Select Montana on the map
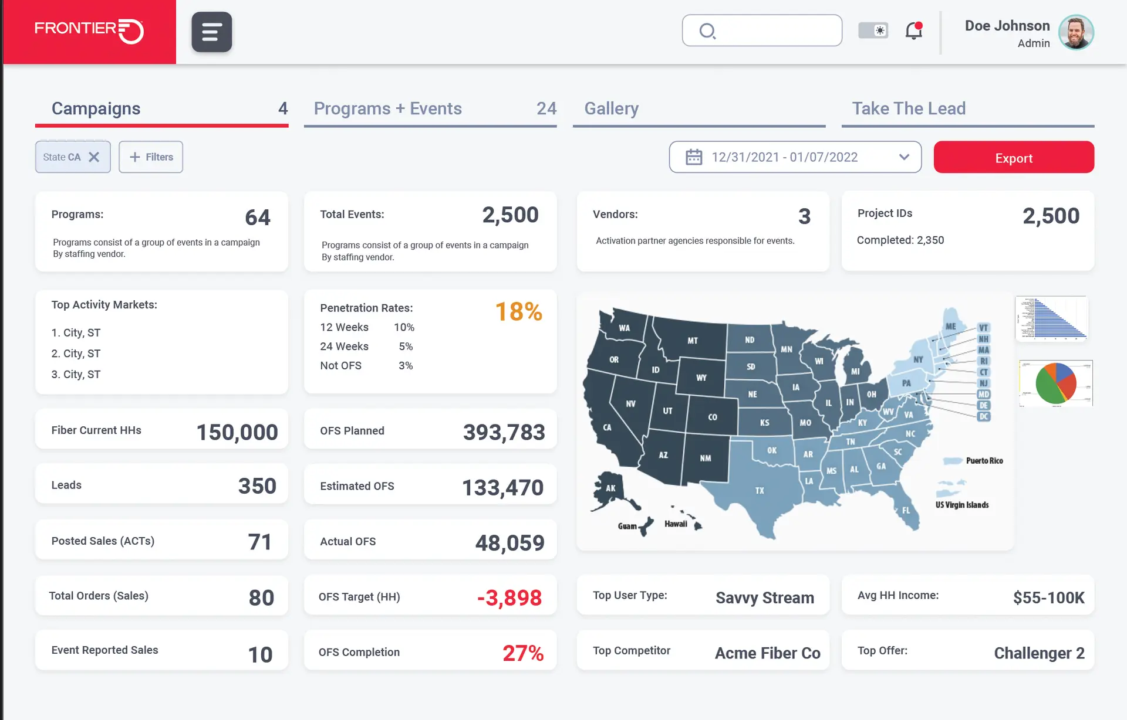This screenshot has width=1127, height=720. (x=693, y=340)
